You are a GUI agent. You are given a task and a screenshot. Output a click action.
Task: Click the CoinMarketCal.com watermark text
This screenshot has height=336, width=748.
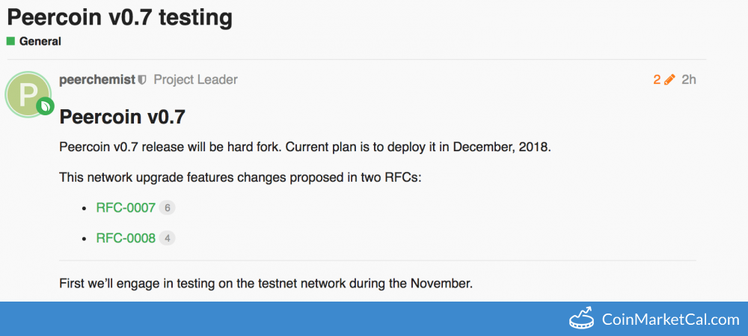point(670,320)
